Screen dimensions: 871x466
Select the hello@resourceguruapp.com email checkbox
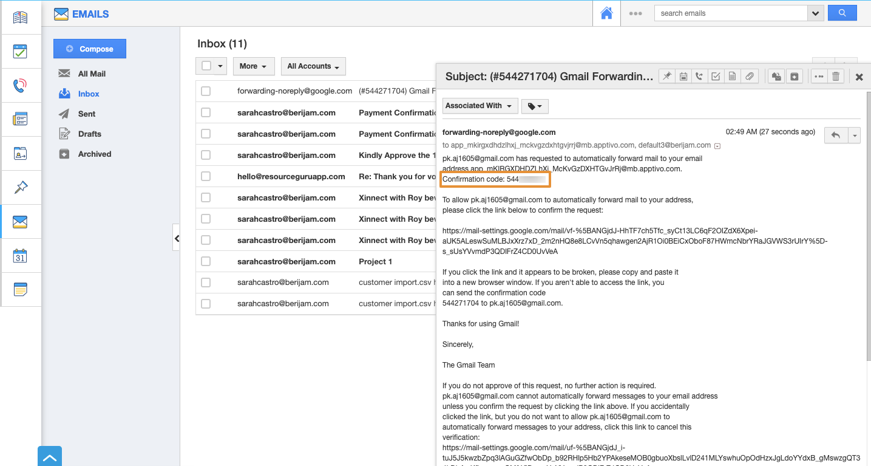click(x=206, y=176)
